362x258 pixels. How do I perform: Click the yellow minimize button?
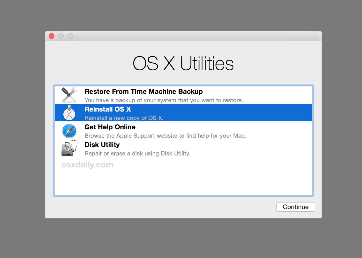coord(61,36)
